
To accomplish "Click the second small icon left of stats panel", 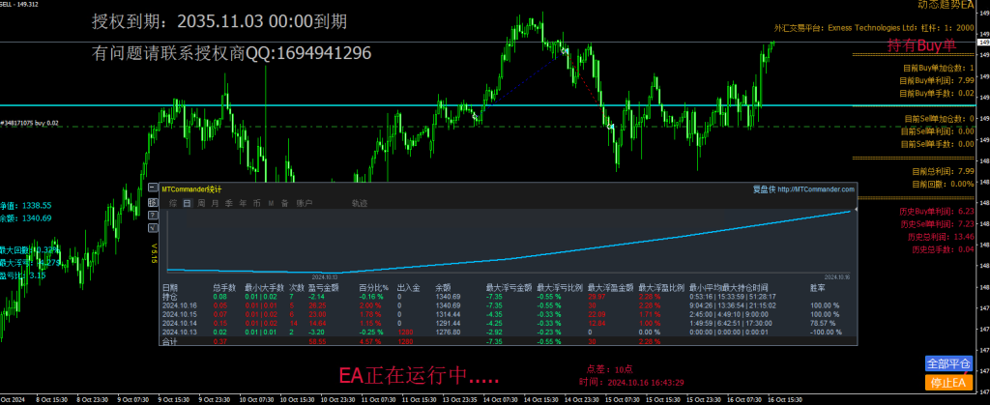I will point(153,203).
